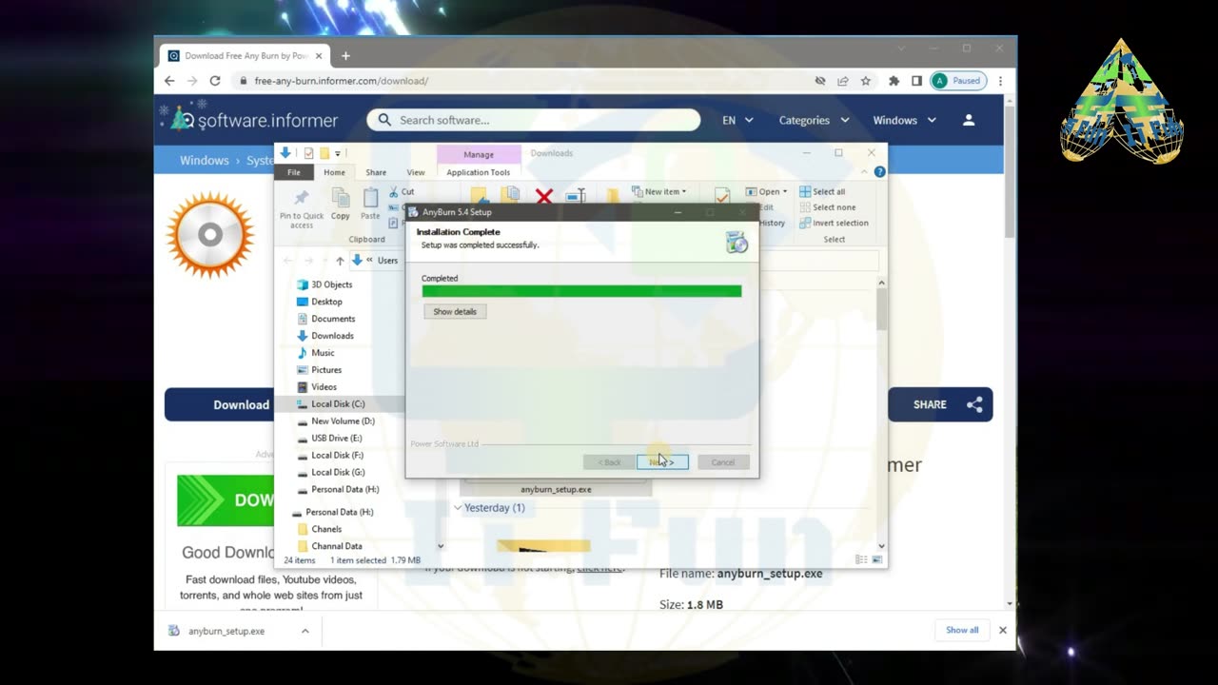Open the Quick Access Toolbar dropdown arrow

pos(338,153)
